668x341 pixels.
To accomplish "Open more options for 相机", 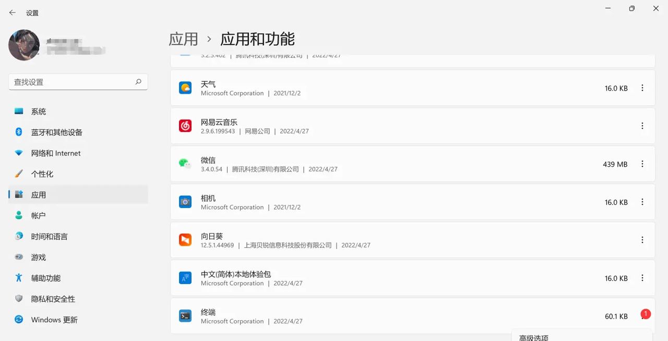I will pyautogui.click(x=642, y=202).
